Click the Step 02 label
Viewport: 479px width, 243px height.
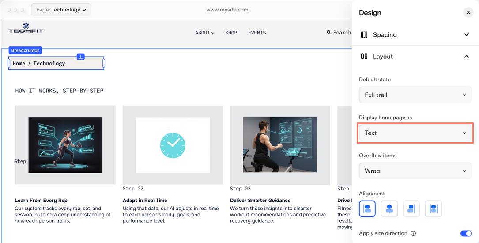133,189
